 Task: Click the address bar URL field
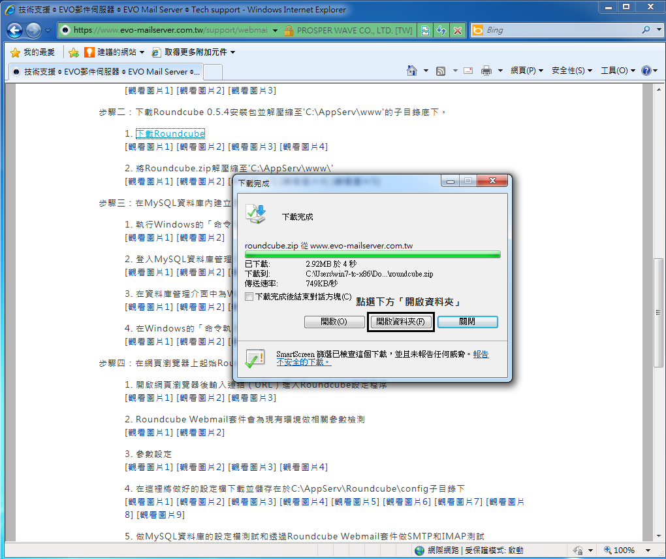170,30
